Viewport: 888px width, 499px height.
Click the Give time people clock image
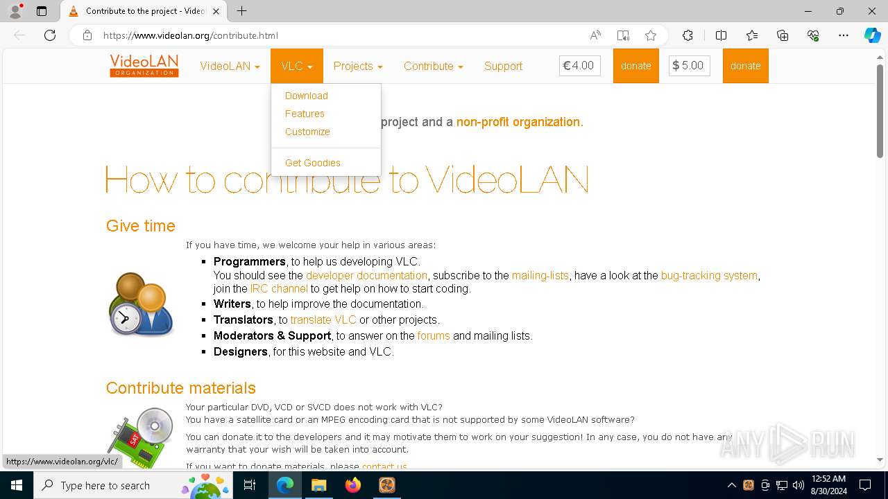click(141, 304)
